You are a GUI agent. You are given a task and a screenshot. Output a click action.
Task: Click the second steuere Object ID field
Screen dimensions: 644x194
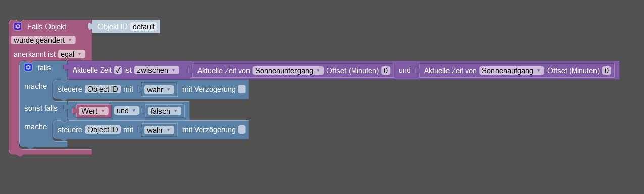[x=103, y=130]
